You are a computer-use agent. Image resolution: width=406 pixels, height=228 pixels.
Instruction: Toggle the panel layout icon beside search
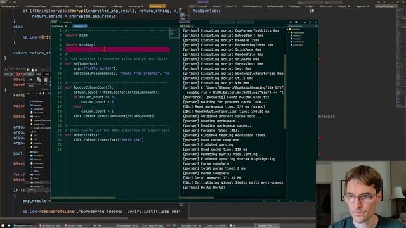(x=296, y=22)
